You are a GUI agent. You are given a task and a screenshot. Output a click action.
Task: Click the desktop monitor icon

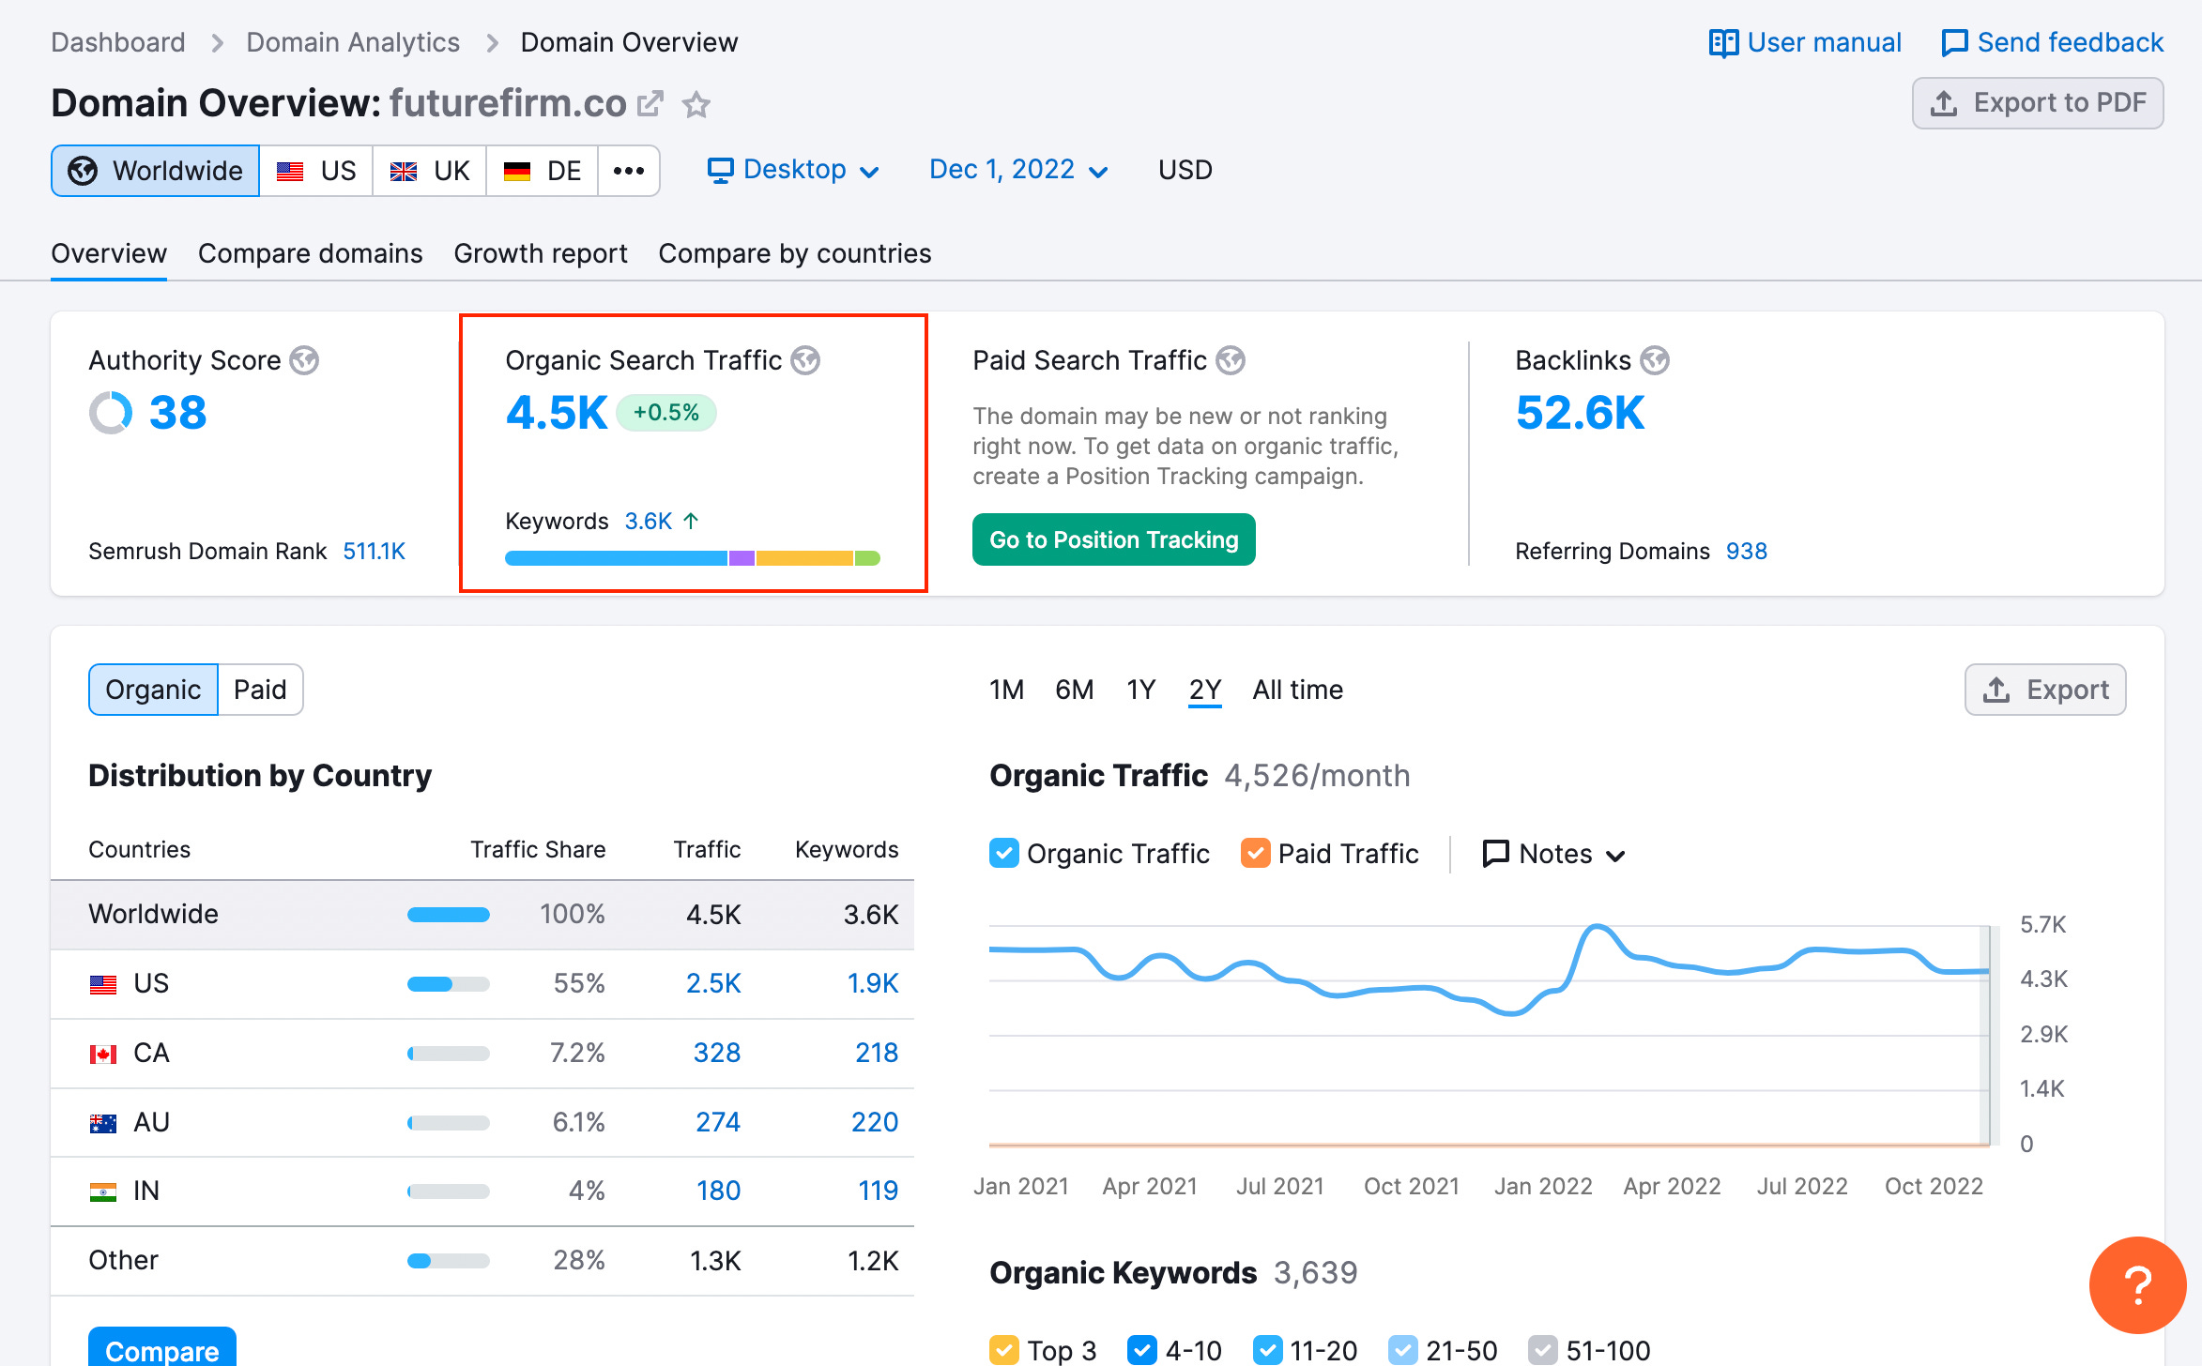(x=720, y=171)
